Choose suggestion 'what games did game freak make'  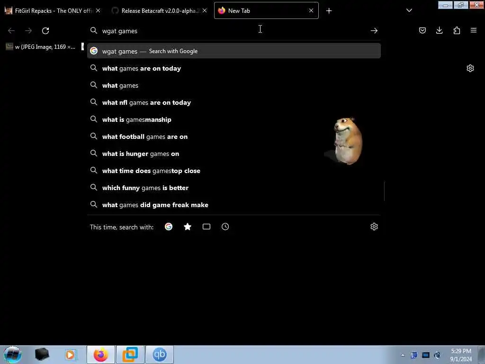(234, 205)
